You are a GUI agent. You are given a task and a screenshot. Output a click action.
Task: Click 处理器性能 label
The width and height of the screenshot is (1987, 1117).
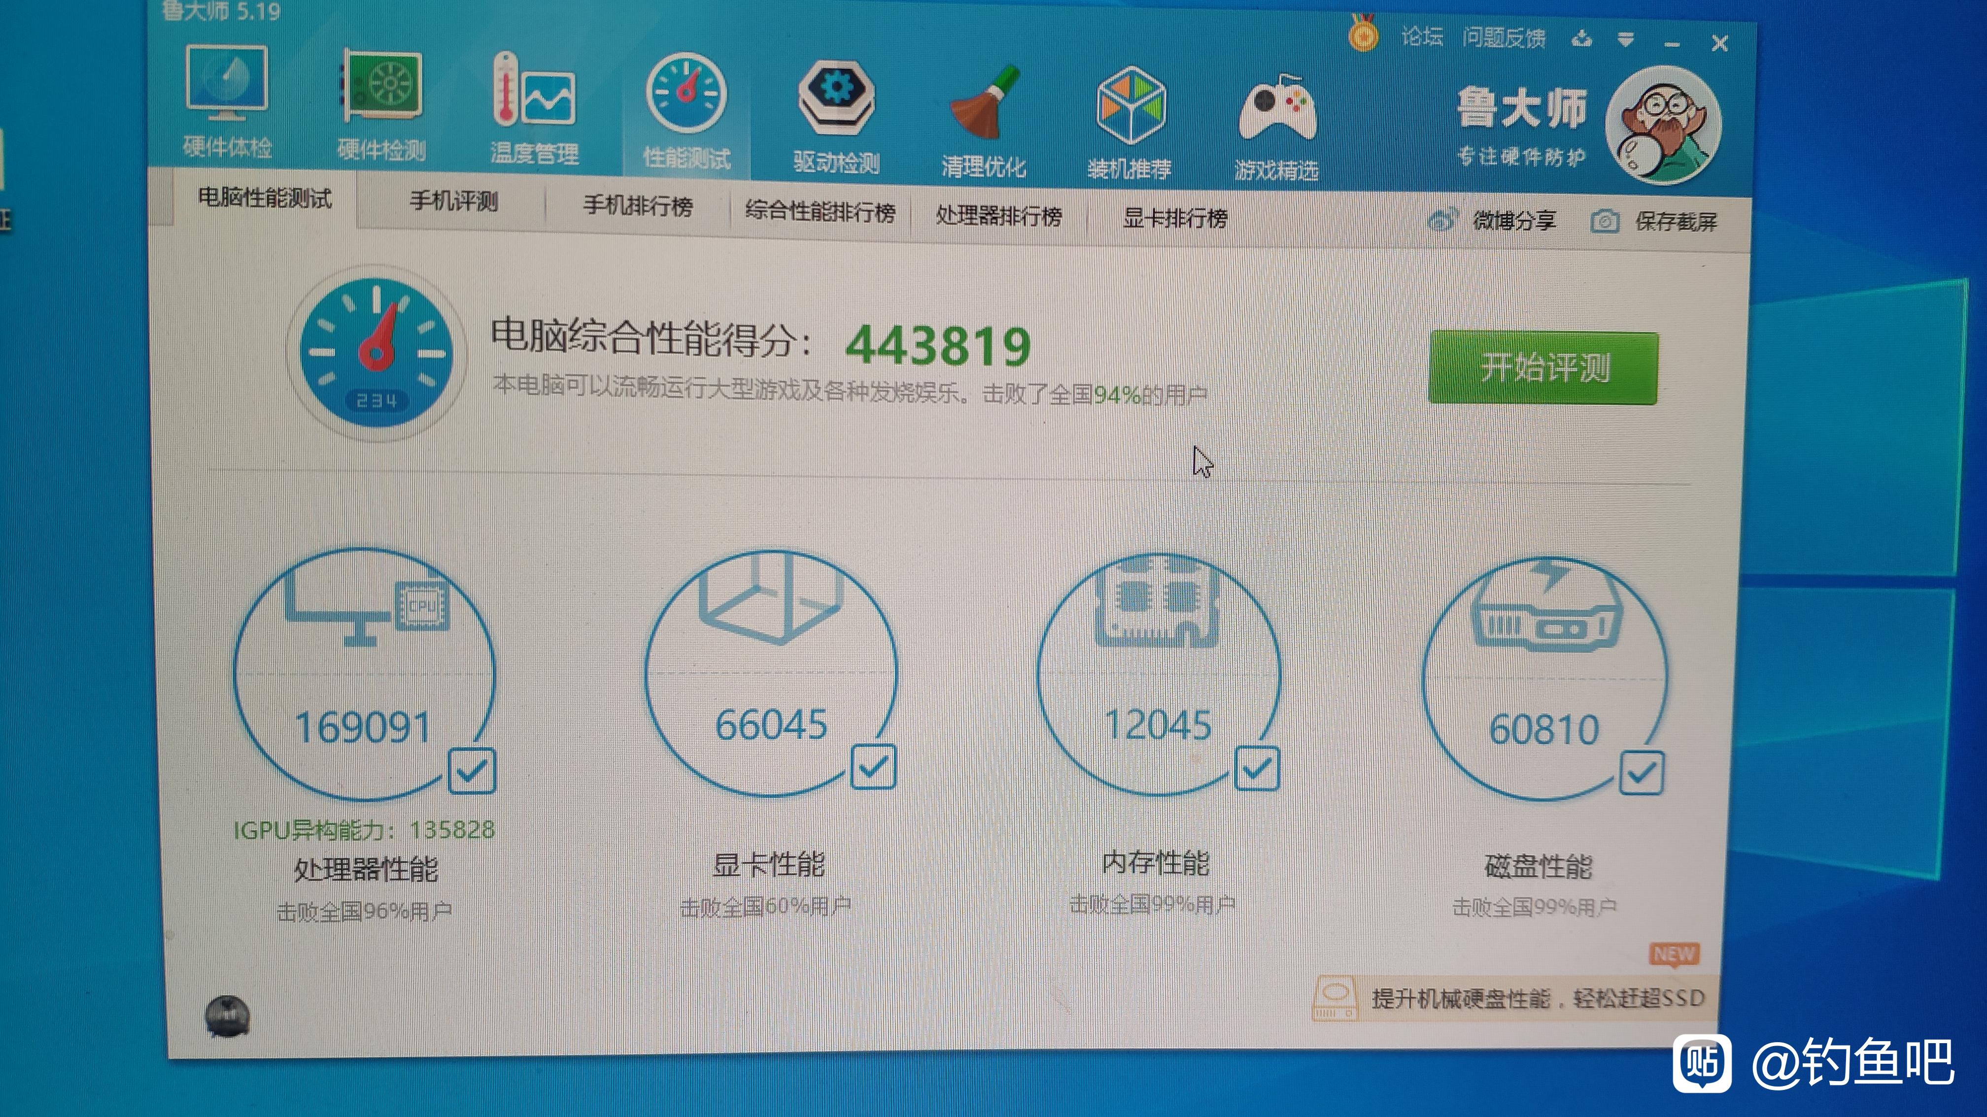[x=366, y=870]
